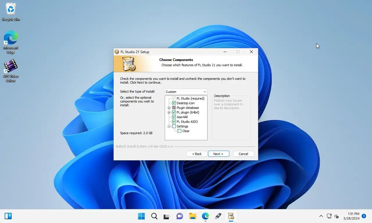The width and height of the screenshot is (372, 223).
Task: Click the 'Space required: 2.0 GB' text
Action: coord(136,133)
